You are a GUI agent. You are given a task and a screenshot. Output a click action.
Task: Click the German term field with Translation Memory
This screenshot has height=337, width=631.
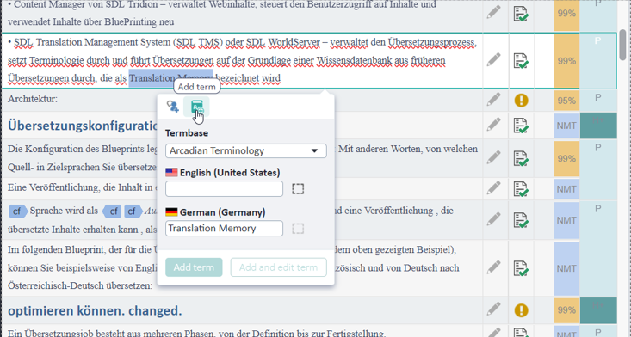(x=224, y=229)
